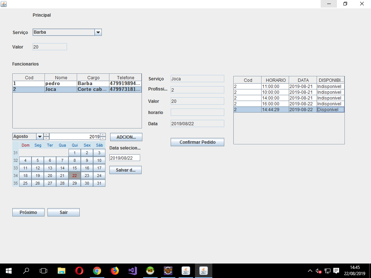Open the Windows Start menu
Screen dimensions: 371x278
point(9,271)
